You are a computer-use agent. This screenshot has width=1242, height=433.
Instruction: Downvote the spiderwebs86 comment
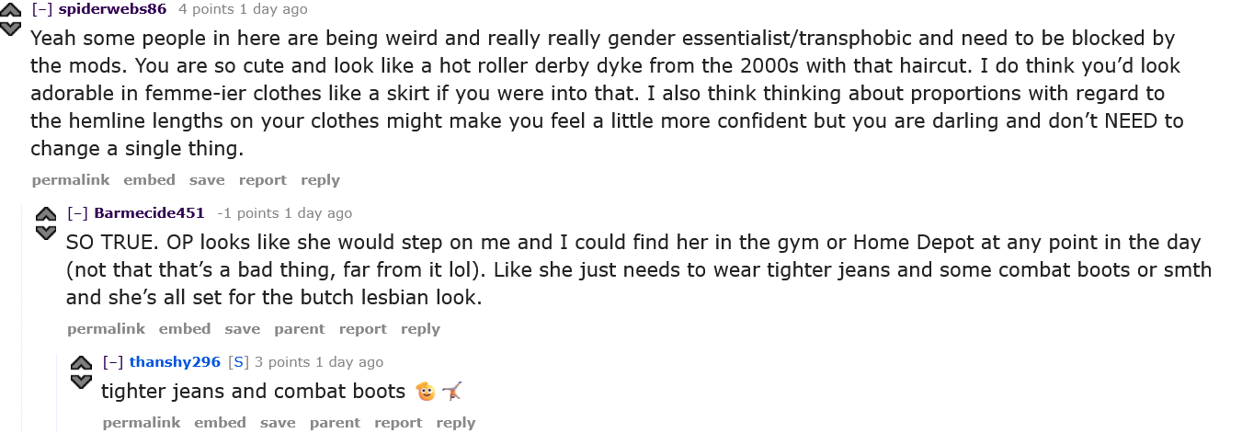[10, 28]
